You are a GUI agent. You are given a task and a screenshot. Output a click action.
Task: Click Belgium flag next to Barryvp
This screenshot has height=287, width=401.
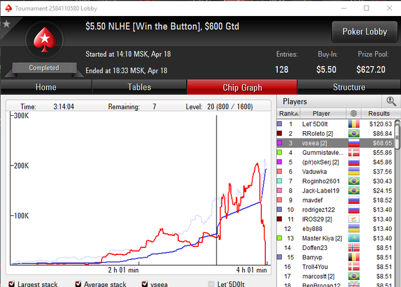pyautogui.click(x=353, y=257)
